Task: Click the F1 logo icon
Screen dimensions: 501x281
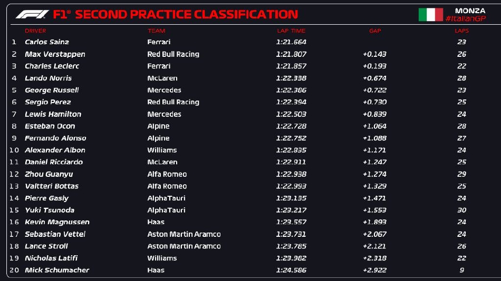Action: click(x=32, y=14)
